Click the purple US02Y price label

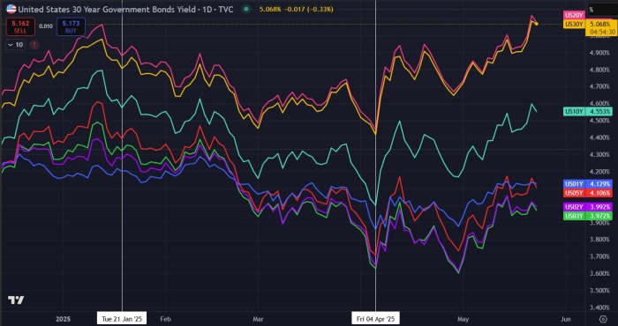(x=589, y=207)
